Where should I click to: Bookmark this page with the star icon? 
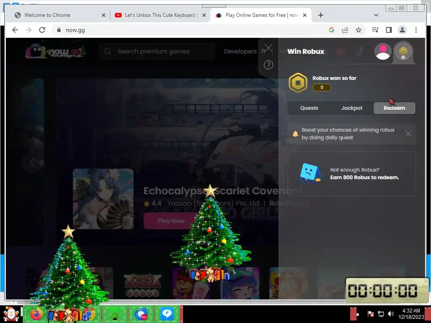[x=359, y=30]
